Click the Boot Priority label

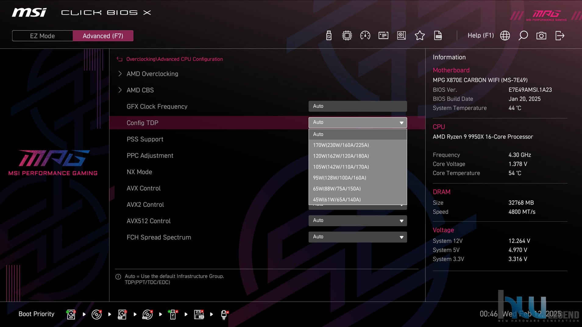(36, 314)
